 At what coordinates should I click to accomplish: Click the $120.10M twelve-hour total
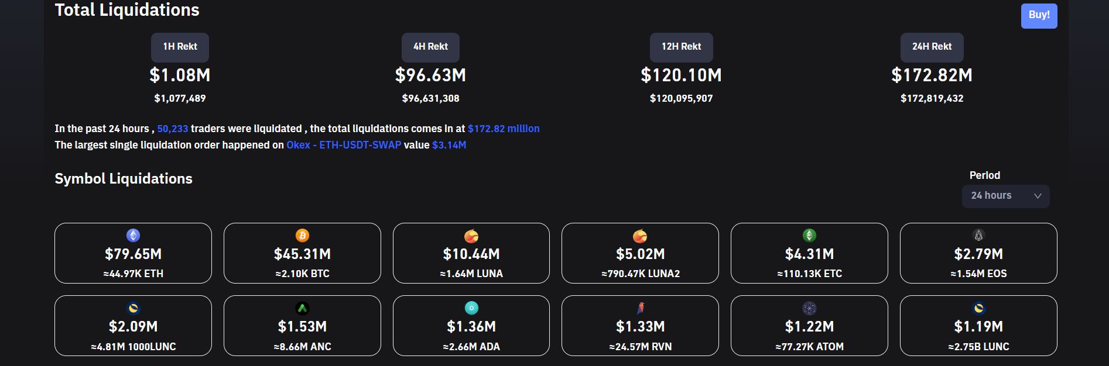point(681,75)
